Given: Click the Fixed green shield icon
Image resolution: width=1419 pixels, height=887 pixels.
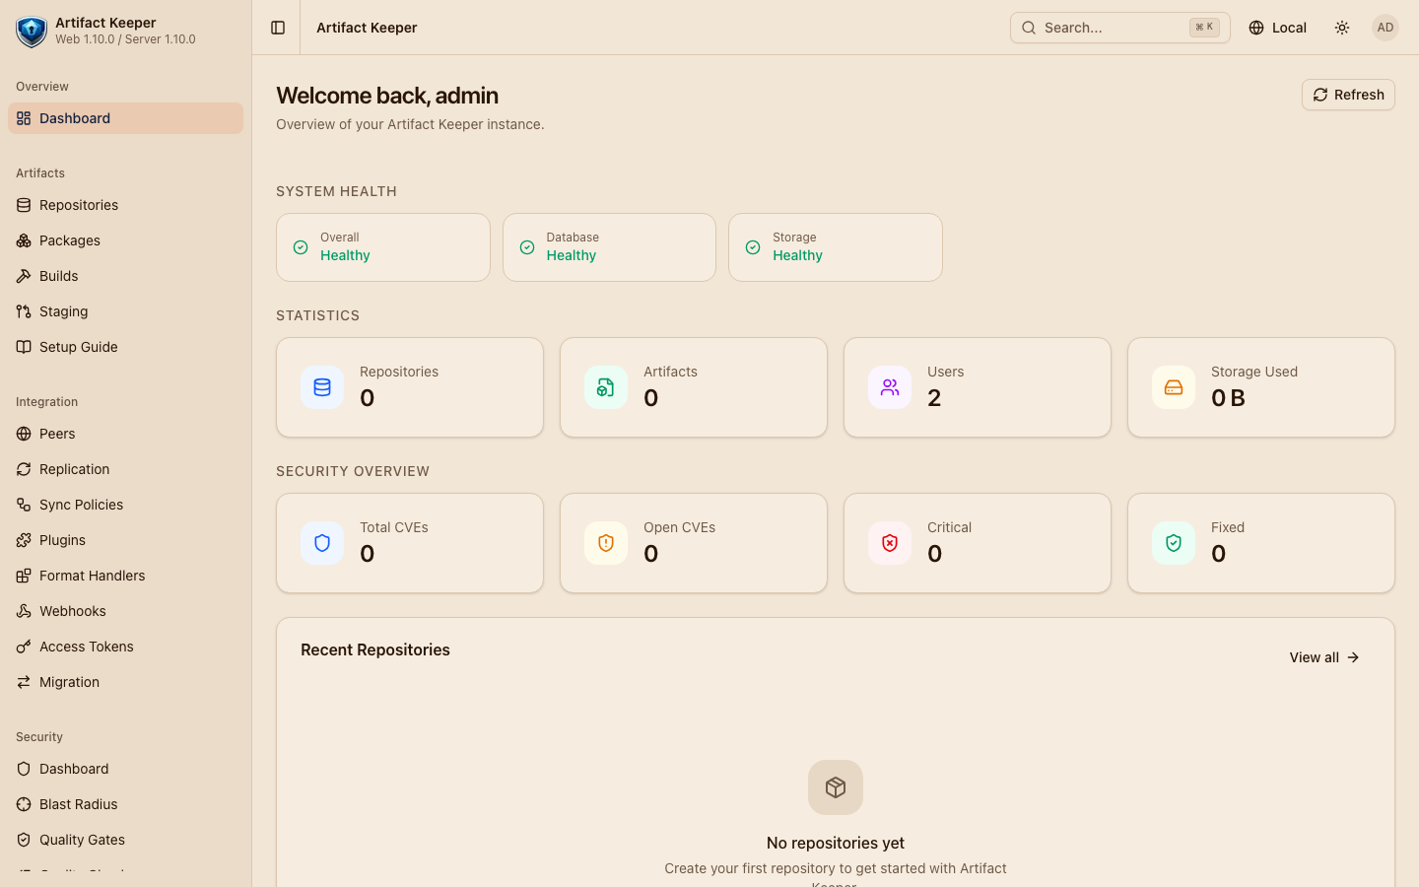Looking at the screenshot, I should pos(1174,543).
